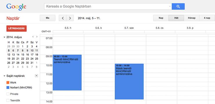Collapse the Saját naptárak list

5,76
